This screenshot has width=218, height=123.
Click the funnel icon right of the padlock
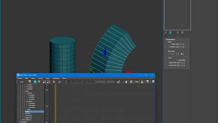click(147, 82)
